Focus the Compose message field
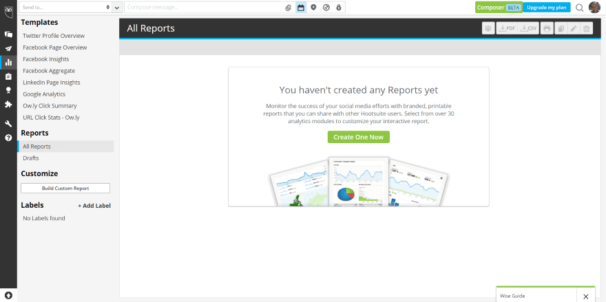The image size is (606, 302). 204,8
